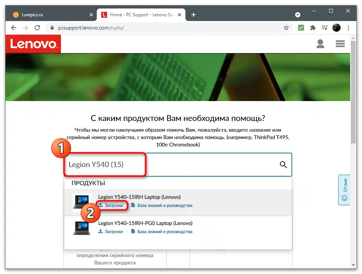Click the page vertical scrollbar thumb
Image resolution: width=362 pixels, height=274 pixels.
point(353,92)
